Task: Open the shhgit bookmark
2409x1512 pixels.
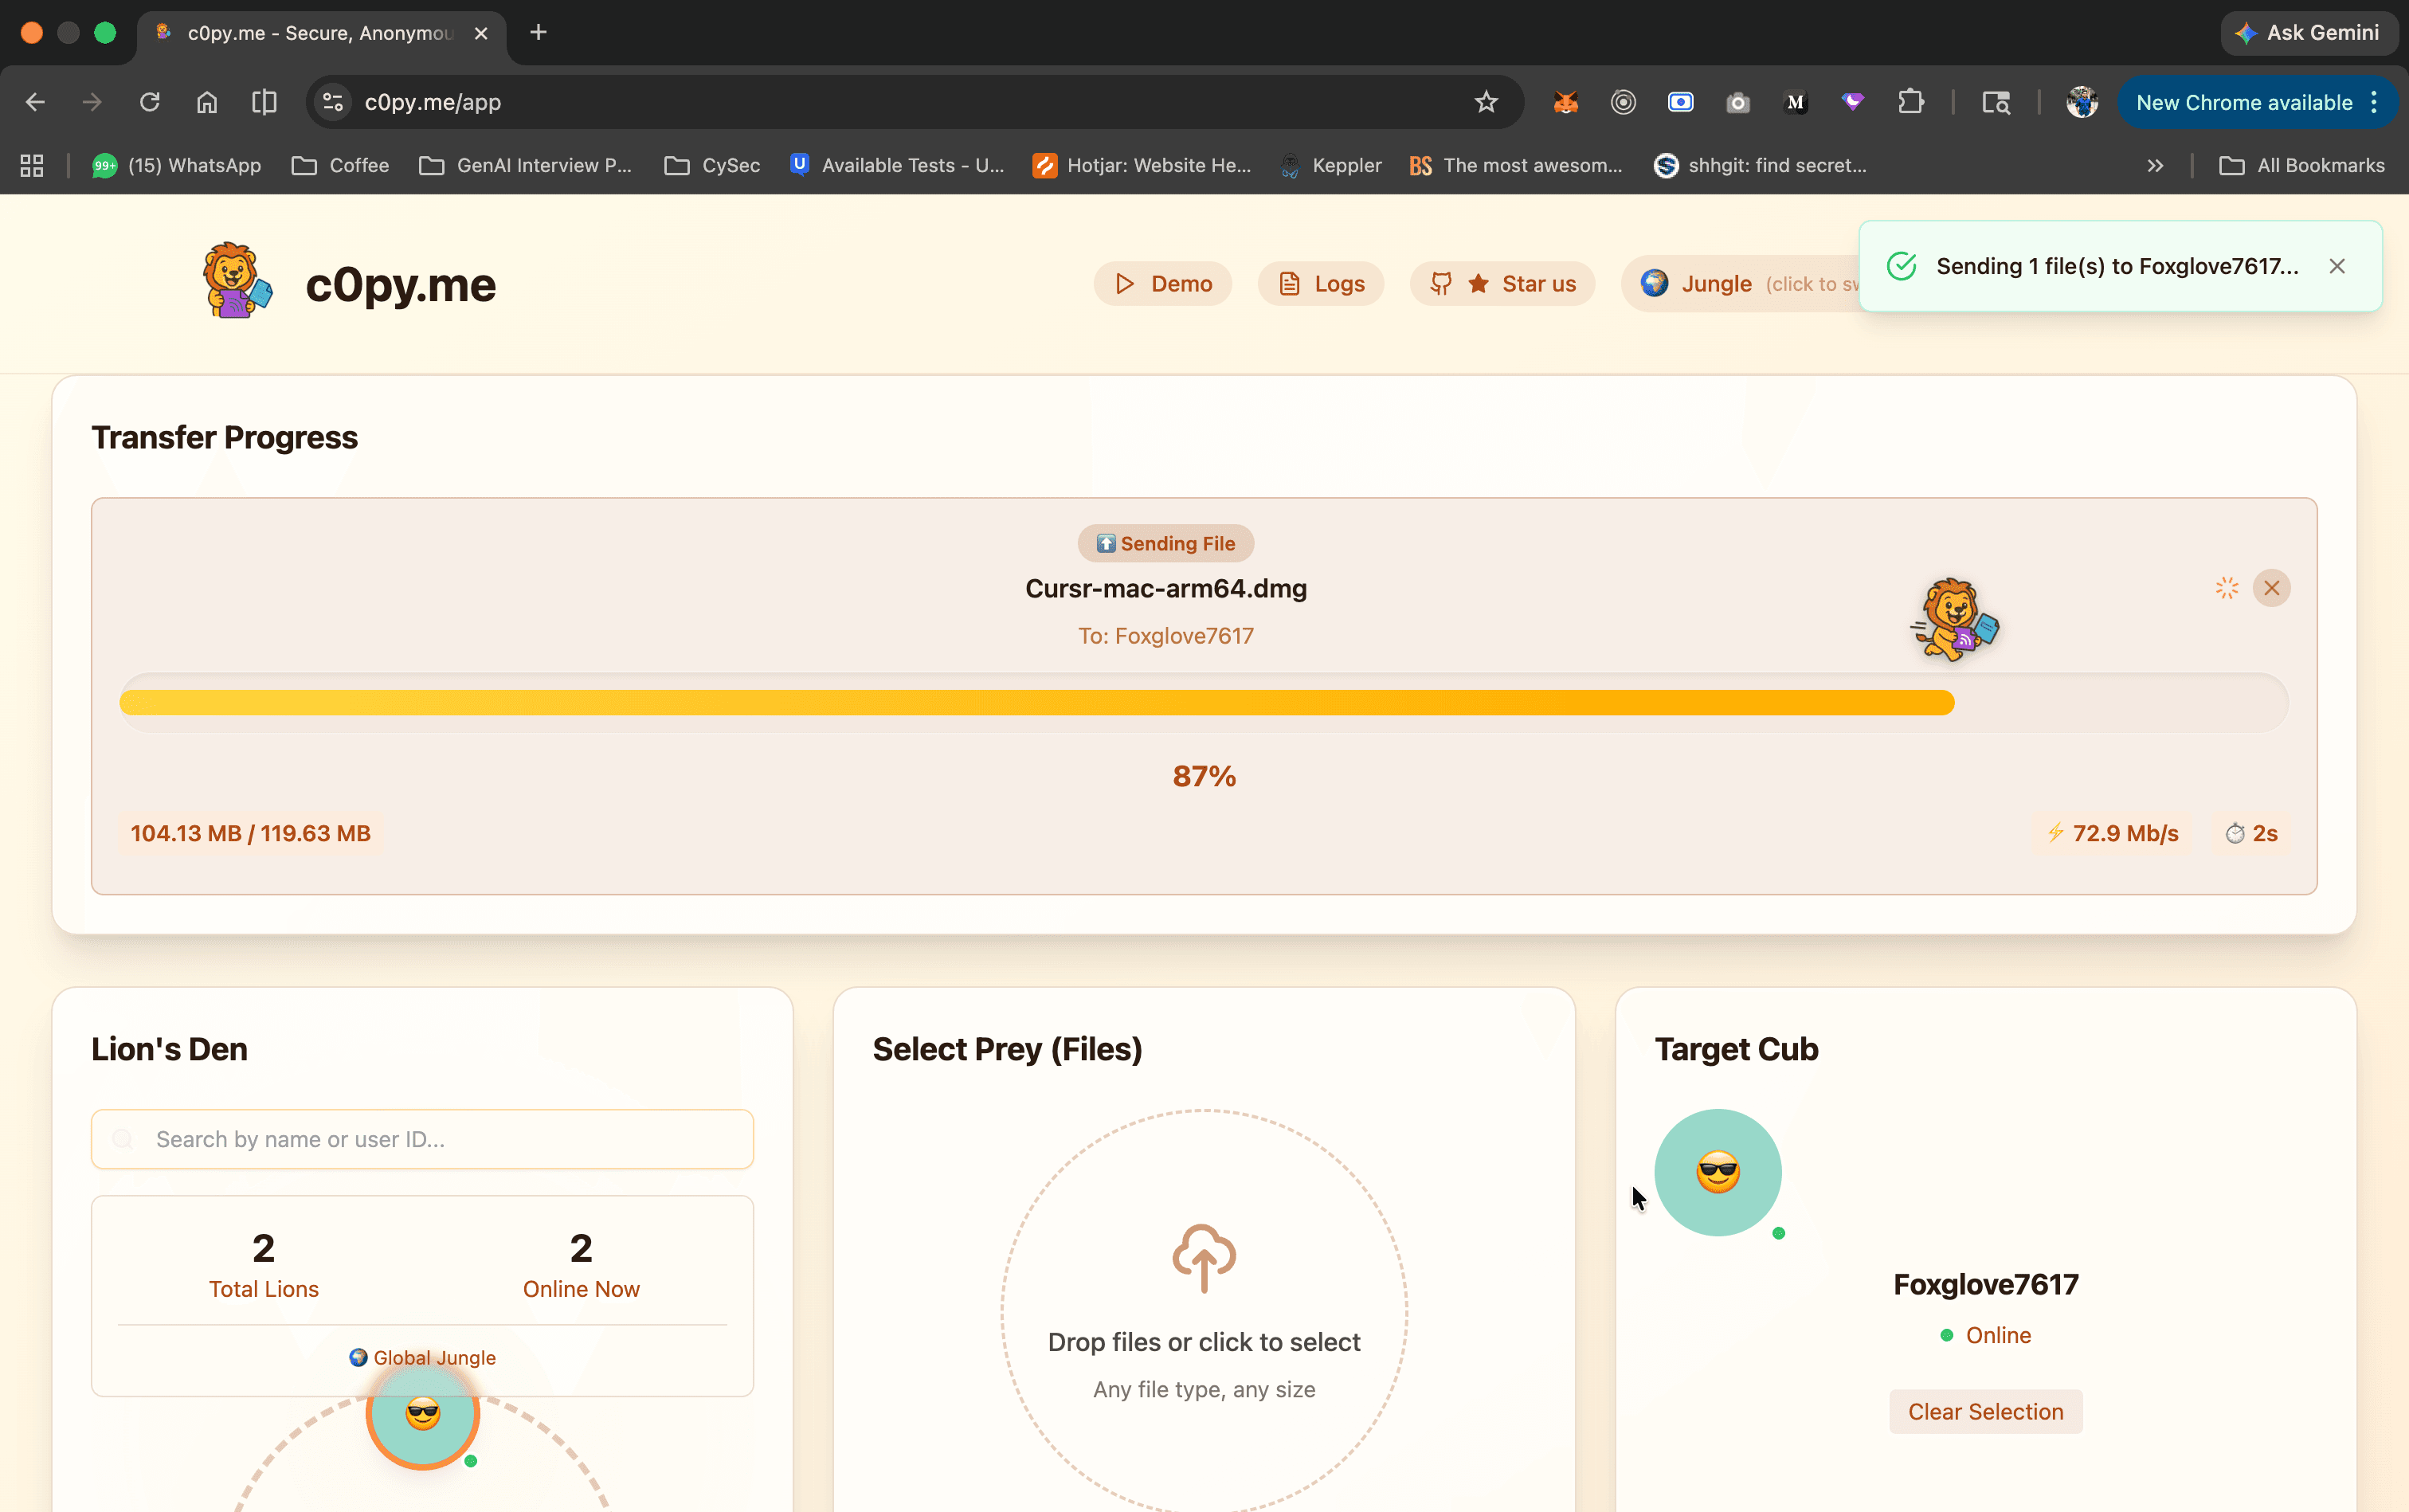Action: pos(1760,165)
